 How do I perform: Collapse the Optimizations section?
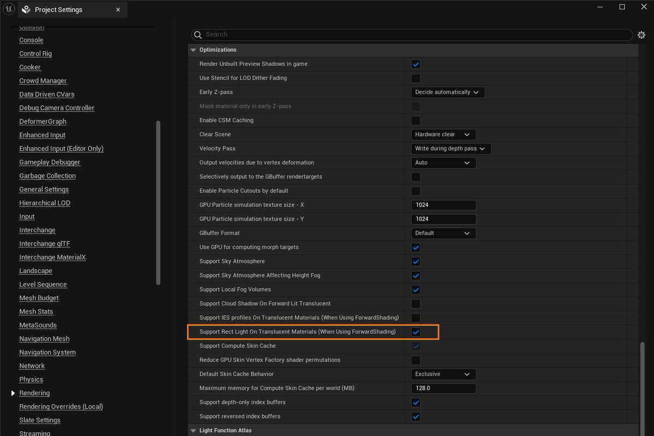(x=193, y=50)
